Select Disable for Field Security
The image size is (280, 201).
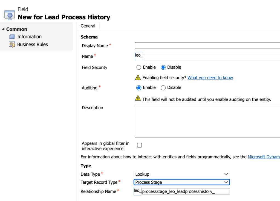(x=163, y=67)
